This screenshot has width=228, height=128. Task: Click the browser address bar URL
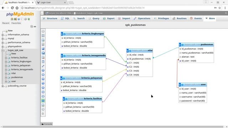84,8
